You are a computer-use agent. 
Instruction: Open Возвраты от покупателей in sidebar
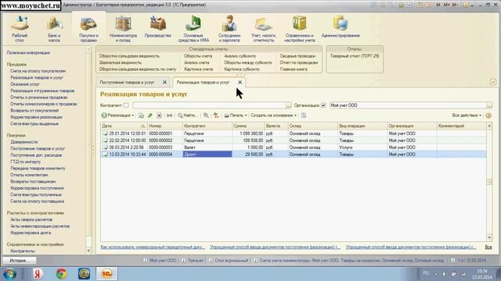point(34,111)
